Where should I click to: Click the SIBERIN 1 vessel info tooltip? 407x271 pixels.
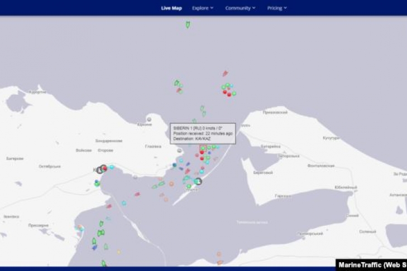203,133
